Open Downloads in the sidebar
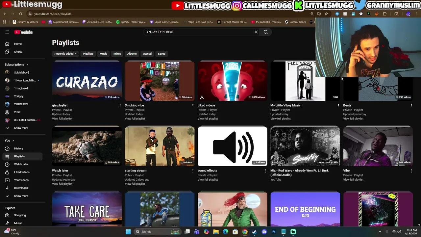Image resolution: width=421 pixels, height=237 pixels. tap(21, 188)
